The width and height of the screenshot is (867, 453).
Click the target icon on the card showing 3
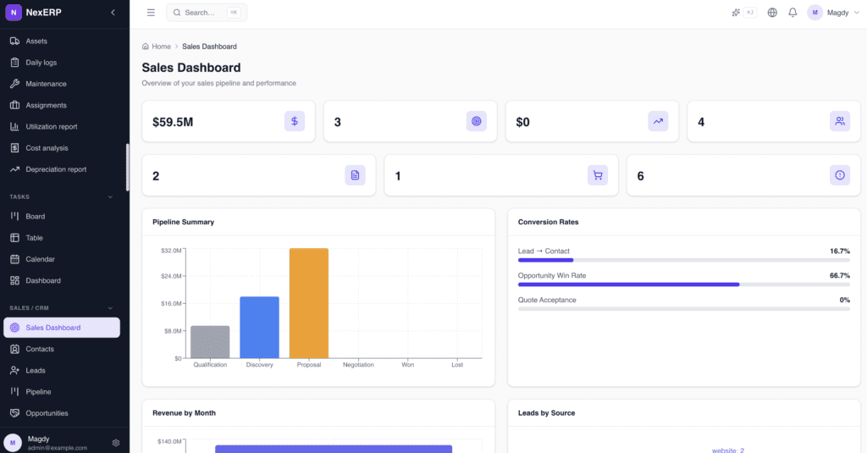477,121
